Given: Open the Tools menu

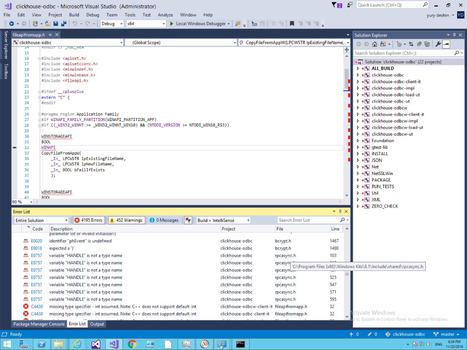Looking at the screenshot, I should (x=130, y=15).
